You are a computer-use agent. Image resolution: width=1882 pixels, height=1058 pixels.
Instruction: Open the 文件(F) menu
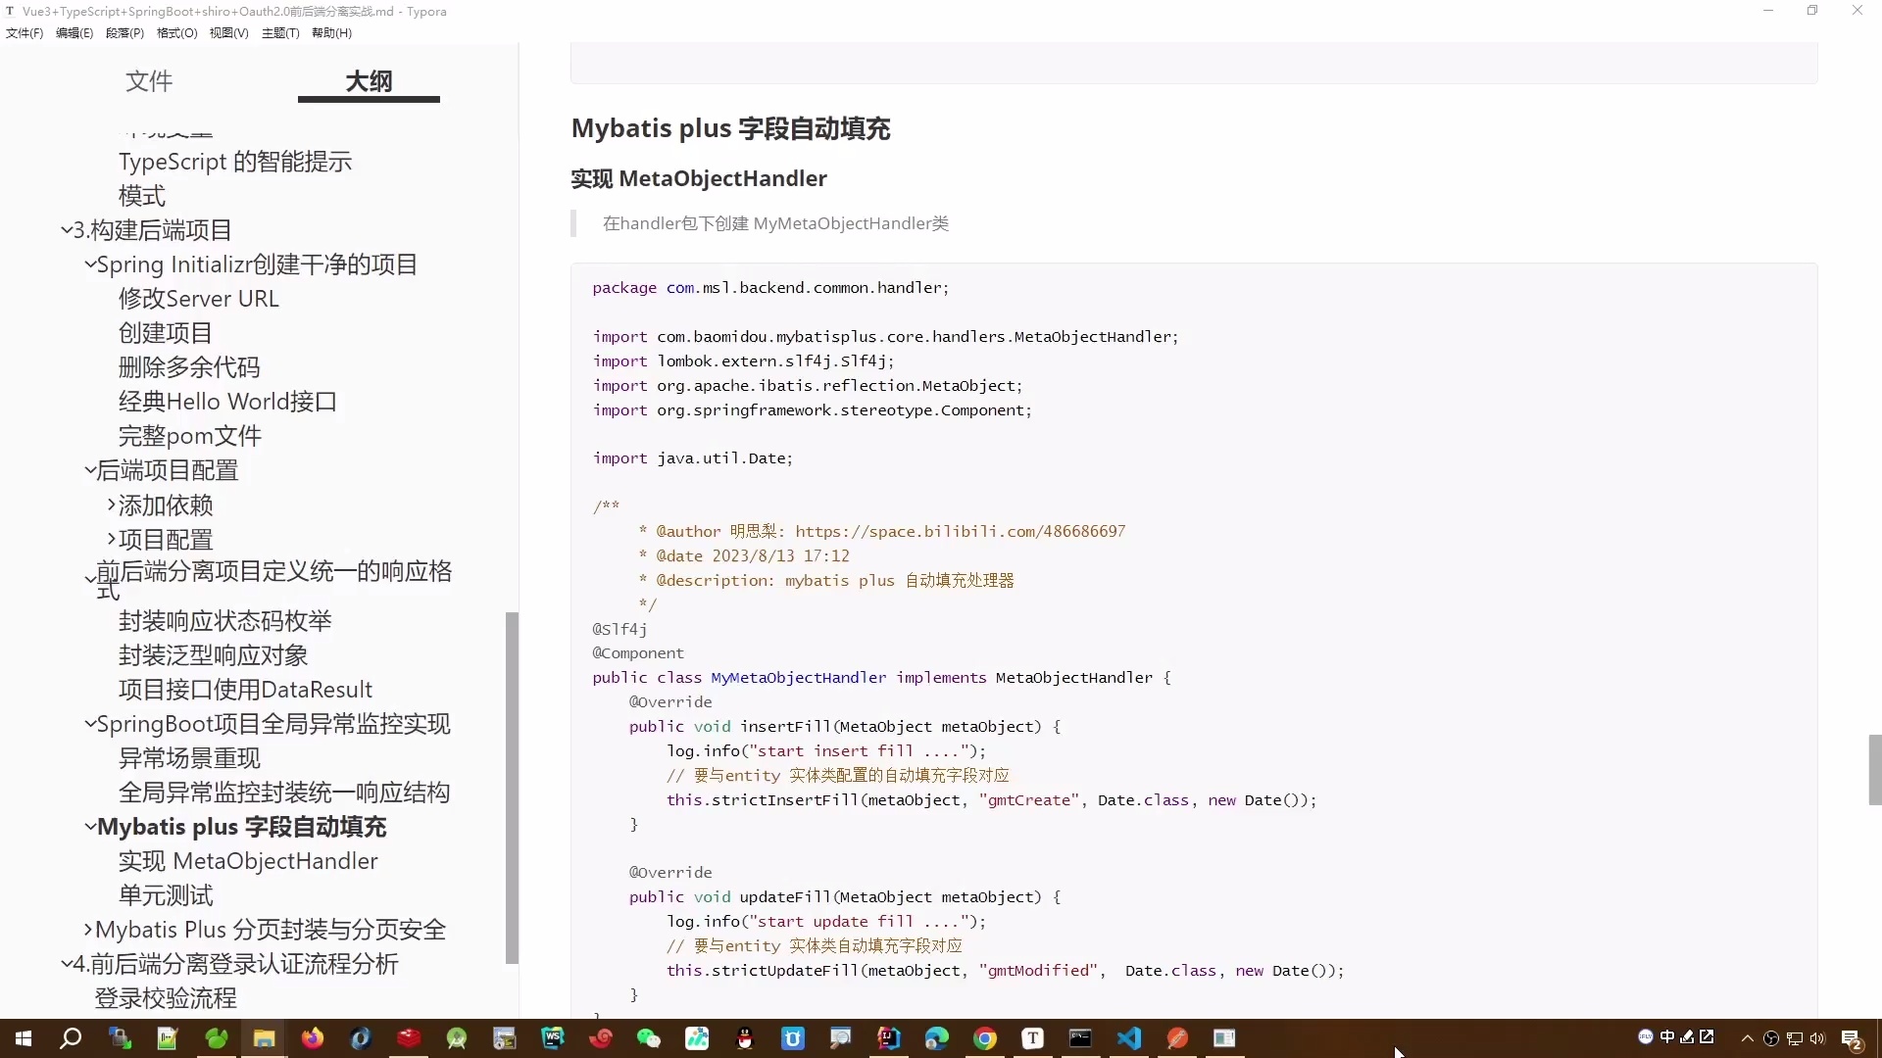(25, 32)
